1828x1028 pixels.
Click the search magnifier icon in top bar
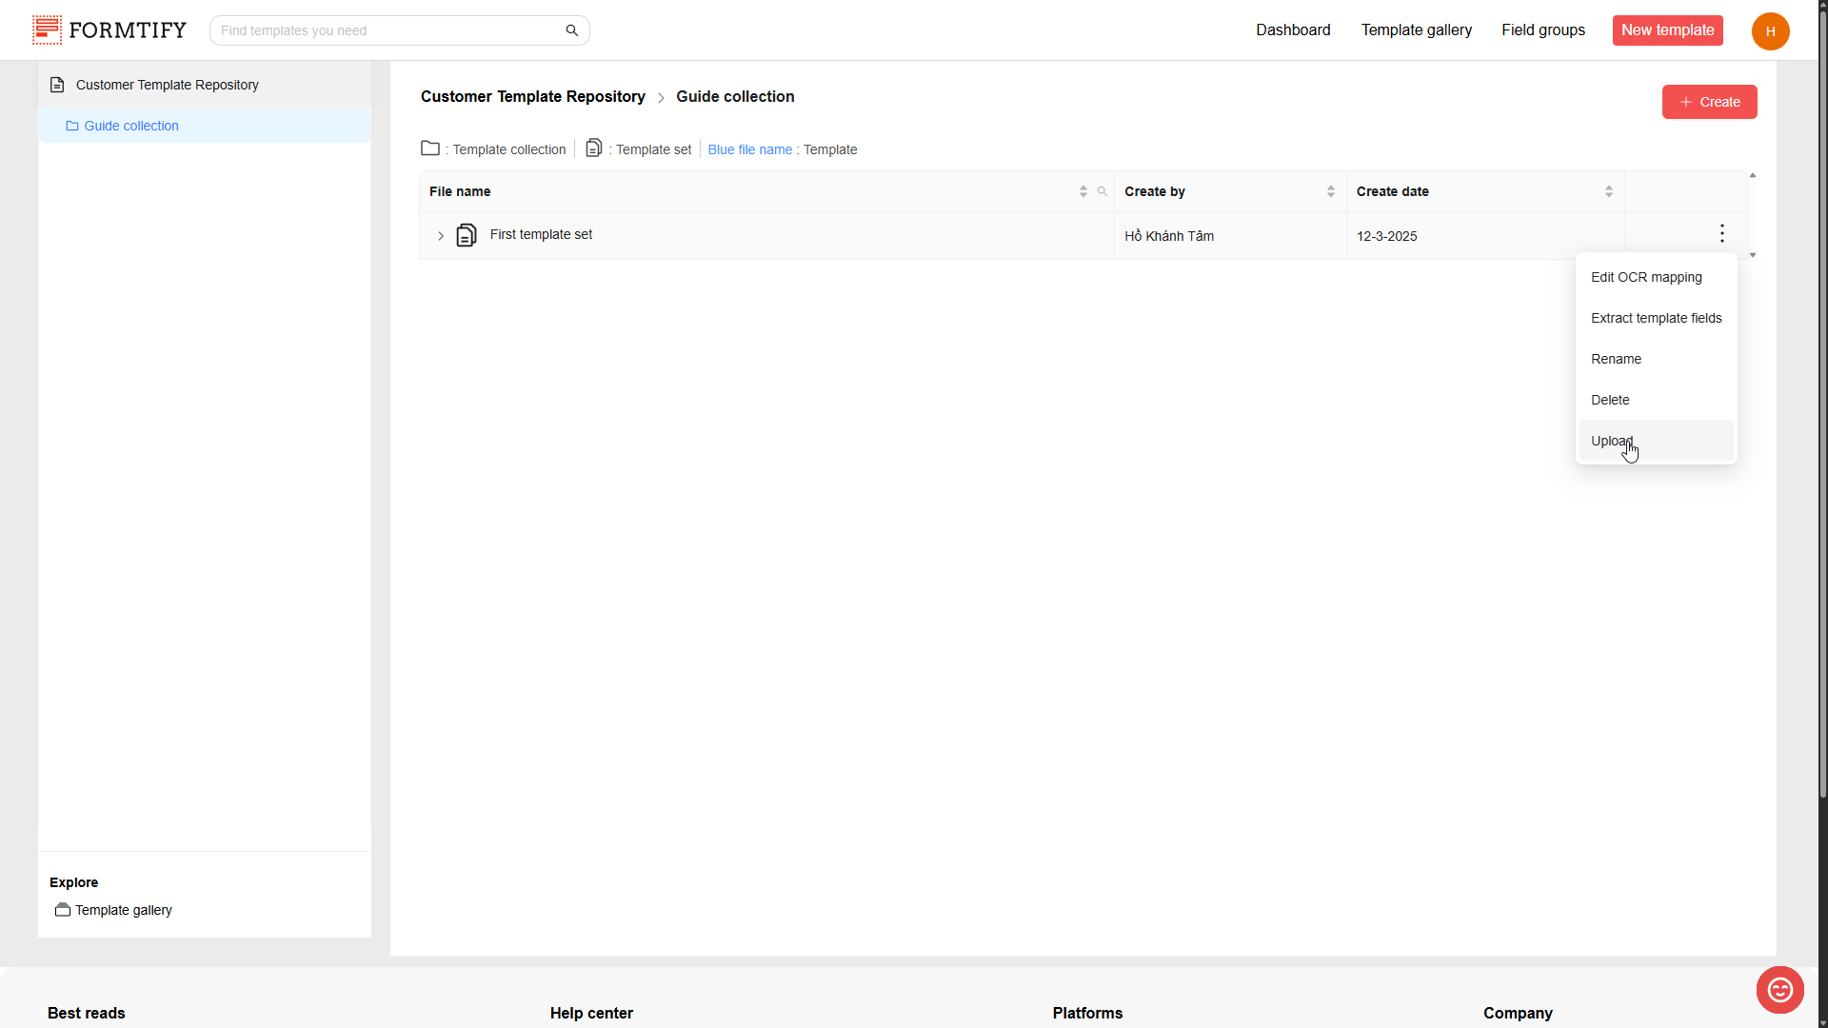tap(571, 30)
